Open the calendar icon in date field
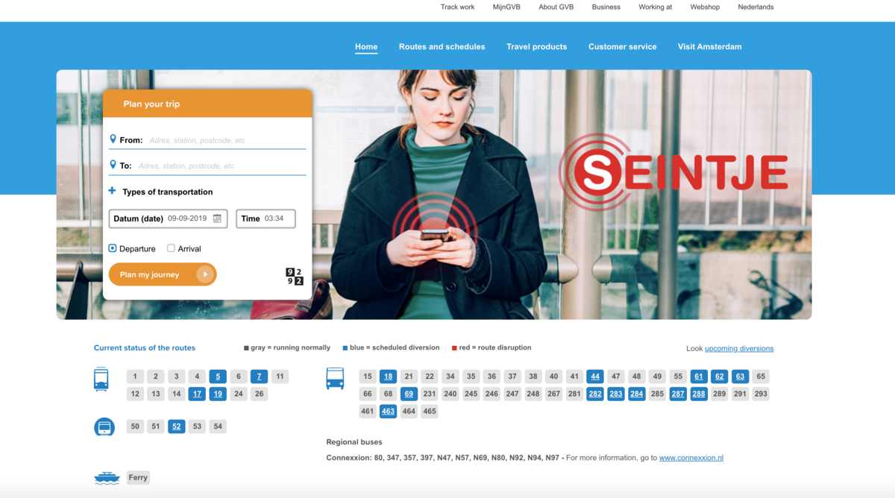The image size is (895, 498). point(217,218)
